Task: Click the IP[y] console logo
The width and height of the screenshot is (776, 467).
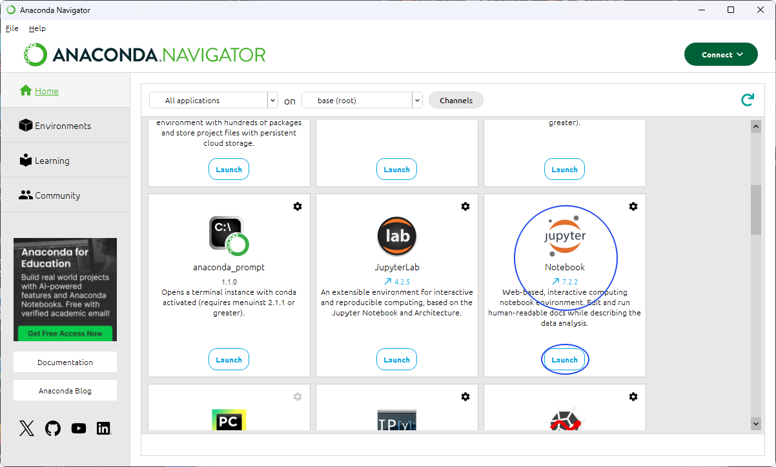Action: point(397,420)
